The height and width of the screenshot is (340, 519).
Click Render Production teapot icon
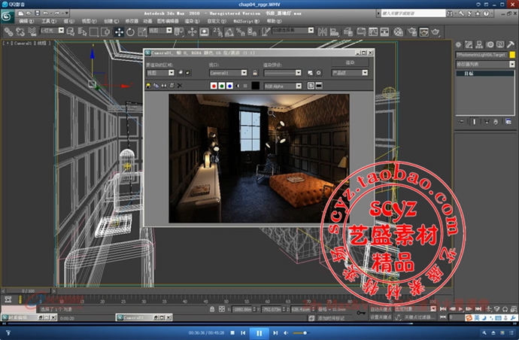click(436, 32)
